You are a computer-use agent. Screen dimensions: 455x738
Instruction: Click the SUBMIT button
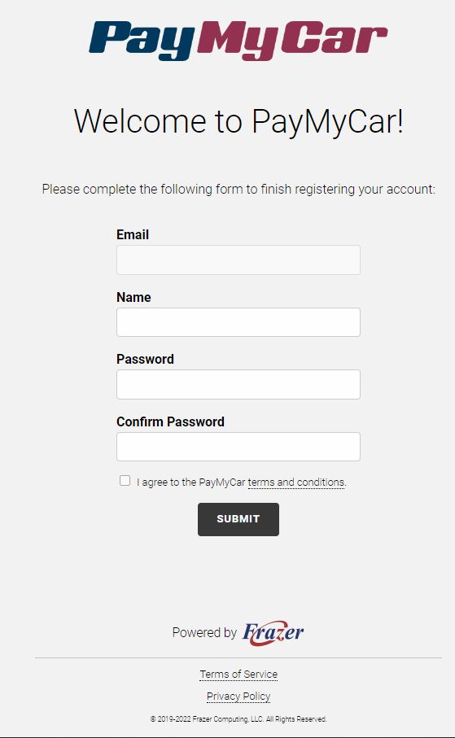coord(238,519)
